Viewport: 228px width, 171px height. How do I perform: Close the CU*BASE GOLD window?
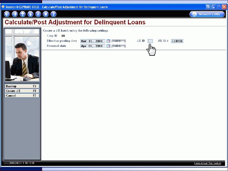point(225,7)
